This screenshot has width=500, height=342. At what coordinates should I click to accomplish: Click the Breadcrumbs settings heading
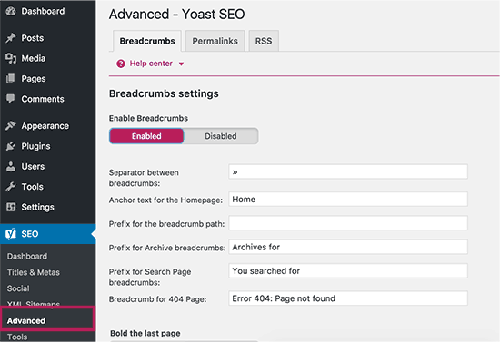164,93
